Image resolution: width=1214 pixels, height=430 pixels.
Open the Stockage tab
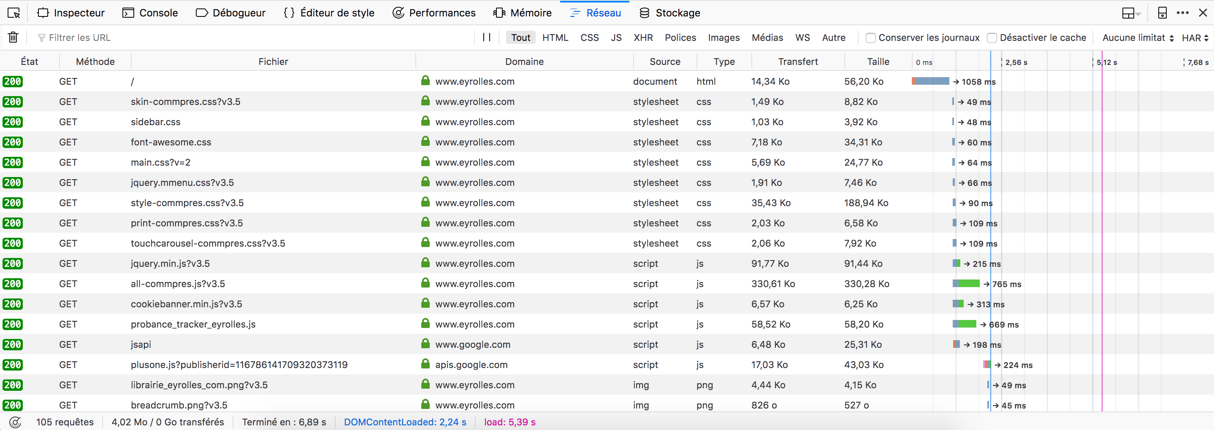[x=669, y=13]
